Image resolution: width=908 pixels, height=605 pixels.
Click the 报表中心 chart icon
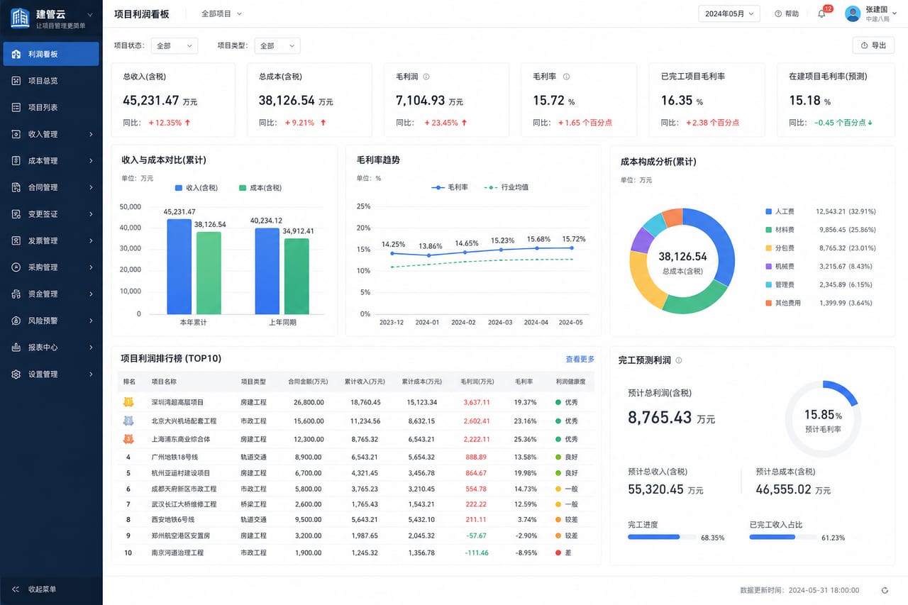coord(16,348)
